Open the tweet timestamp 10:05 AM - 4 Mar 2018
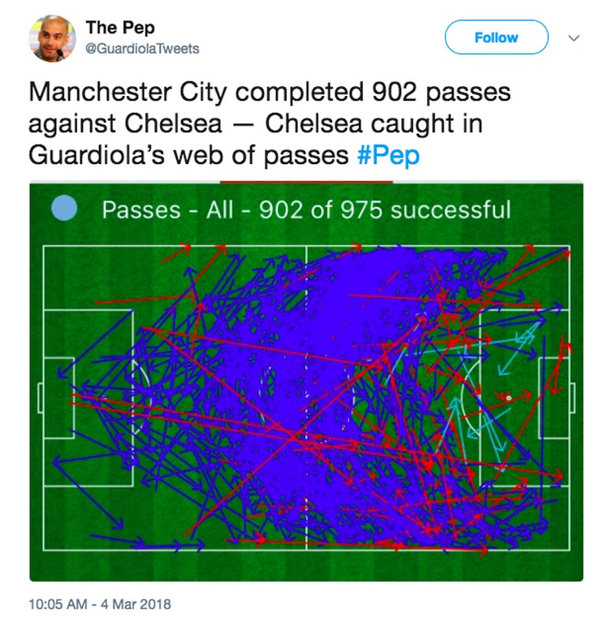 [100, 604]
